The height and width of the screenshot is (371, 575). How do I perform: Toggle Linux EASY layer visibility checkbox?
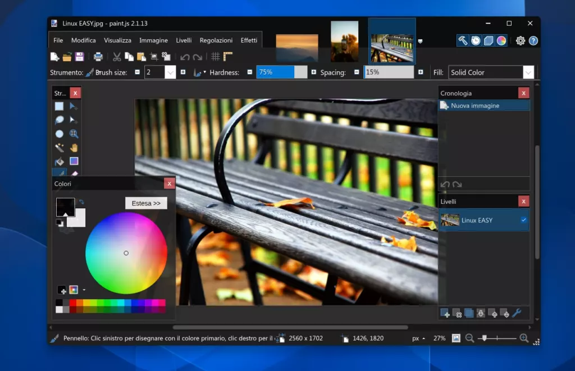[524, 220]
